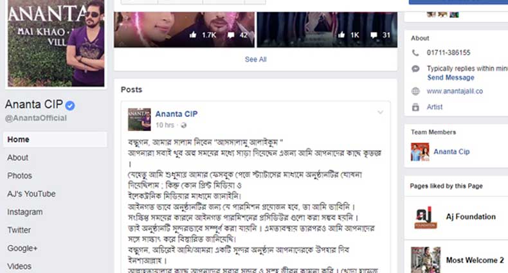Open AJ's YouTube sidebar tab
This screenshot has height=273, width=508.
tap(32, 194)
